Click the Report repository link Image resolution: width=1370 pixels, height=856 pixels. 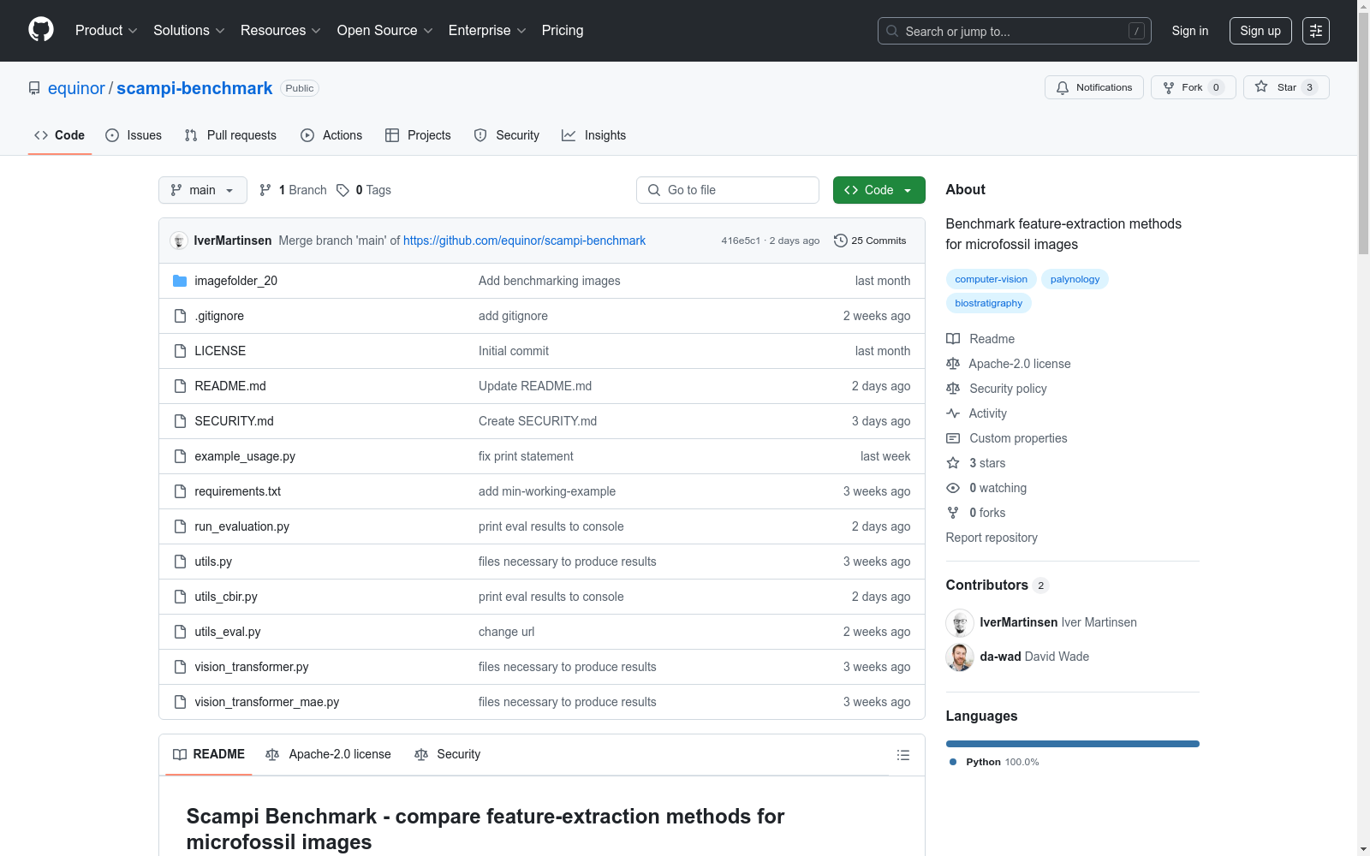992,538
